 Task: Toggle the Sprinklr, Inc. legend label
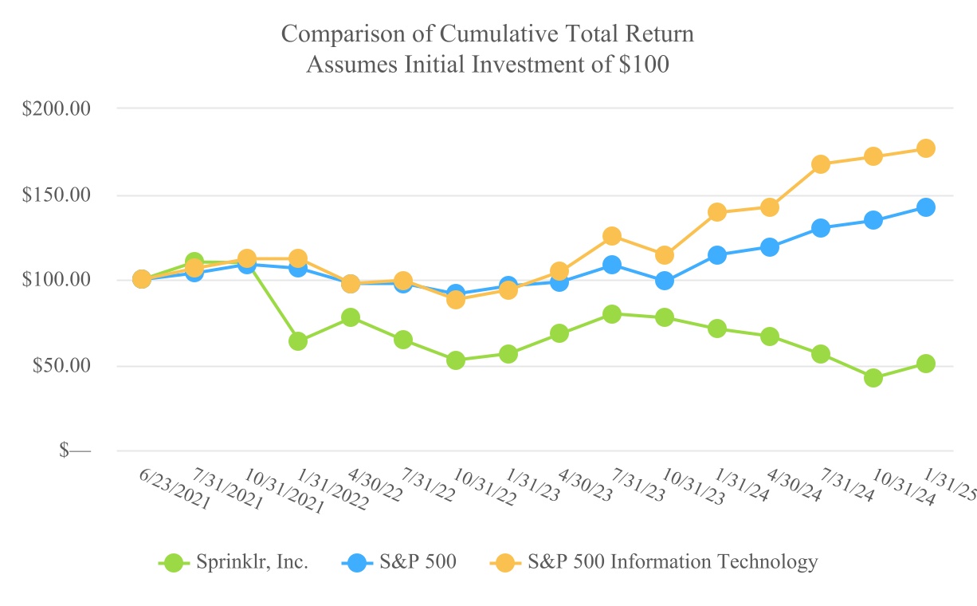[252, 562]
